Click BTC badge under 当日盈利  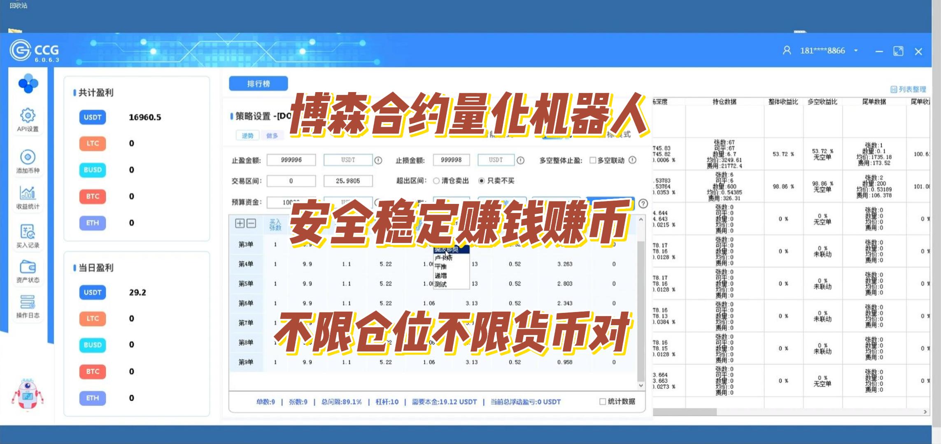93,372
